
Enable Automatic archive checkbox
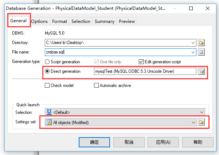(96, 85)
